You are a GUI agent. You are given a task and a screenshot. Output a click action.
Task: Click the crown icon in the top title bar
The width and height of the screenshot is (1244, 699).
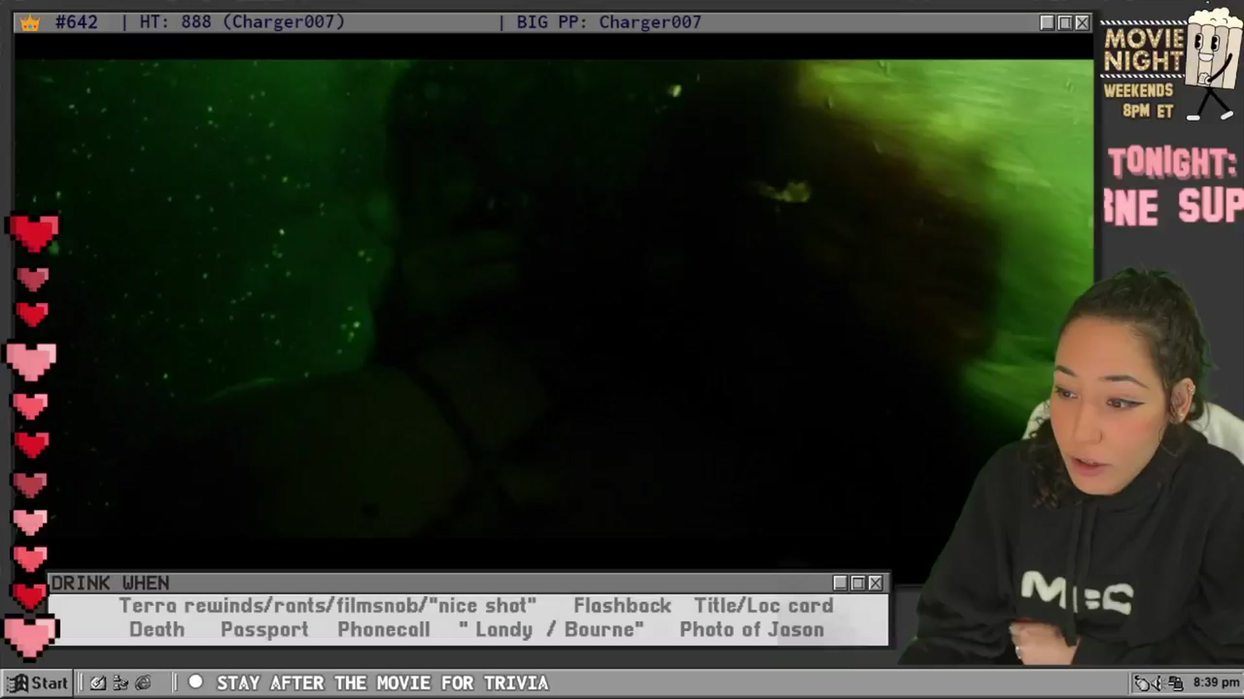pos(30,23)
